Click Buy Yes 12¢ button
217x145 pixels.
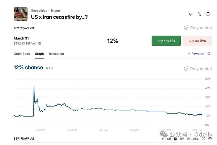coord(166,41)
